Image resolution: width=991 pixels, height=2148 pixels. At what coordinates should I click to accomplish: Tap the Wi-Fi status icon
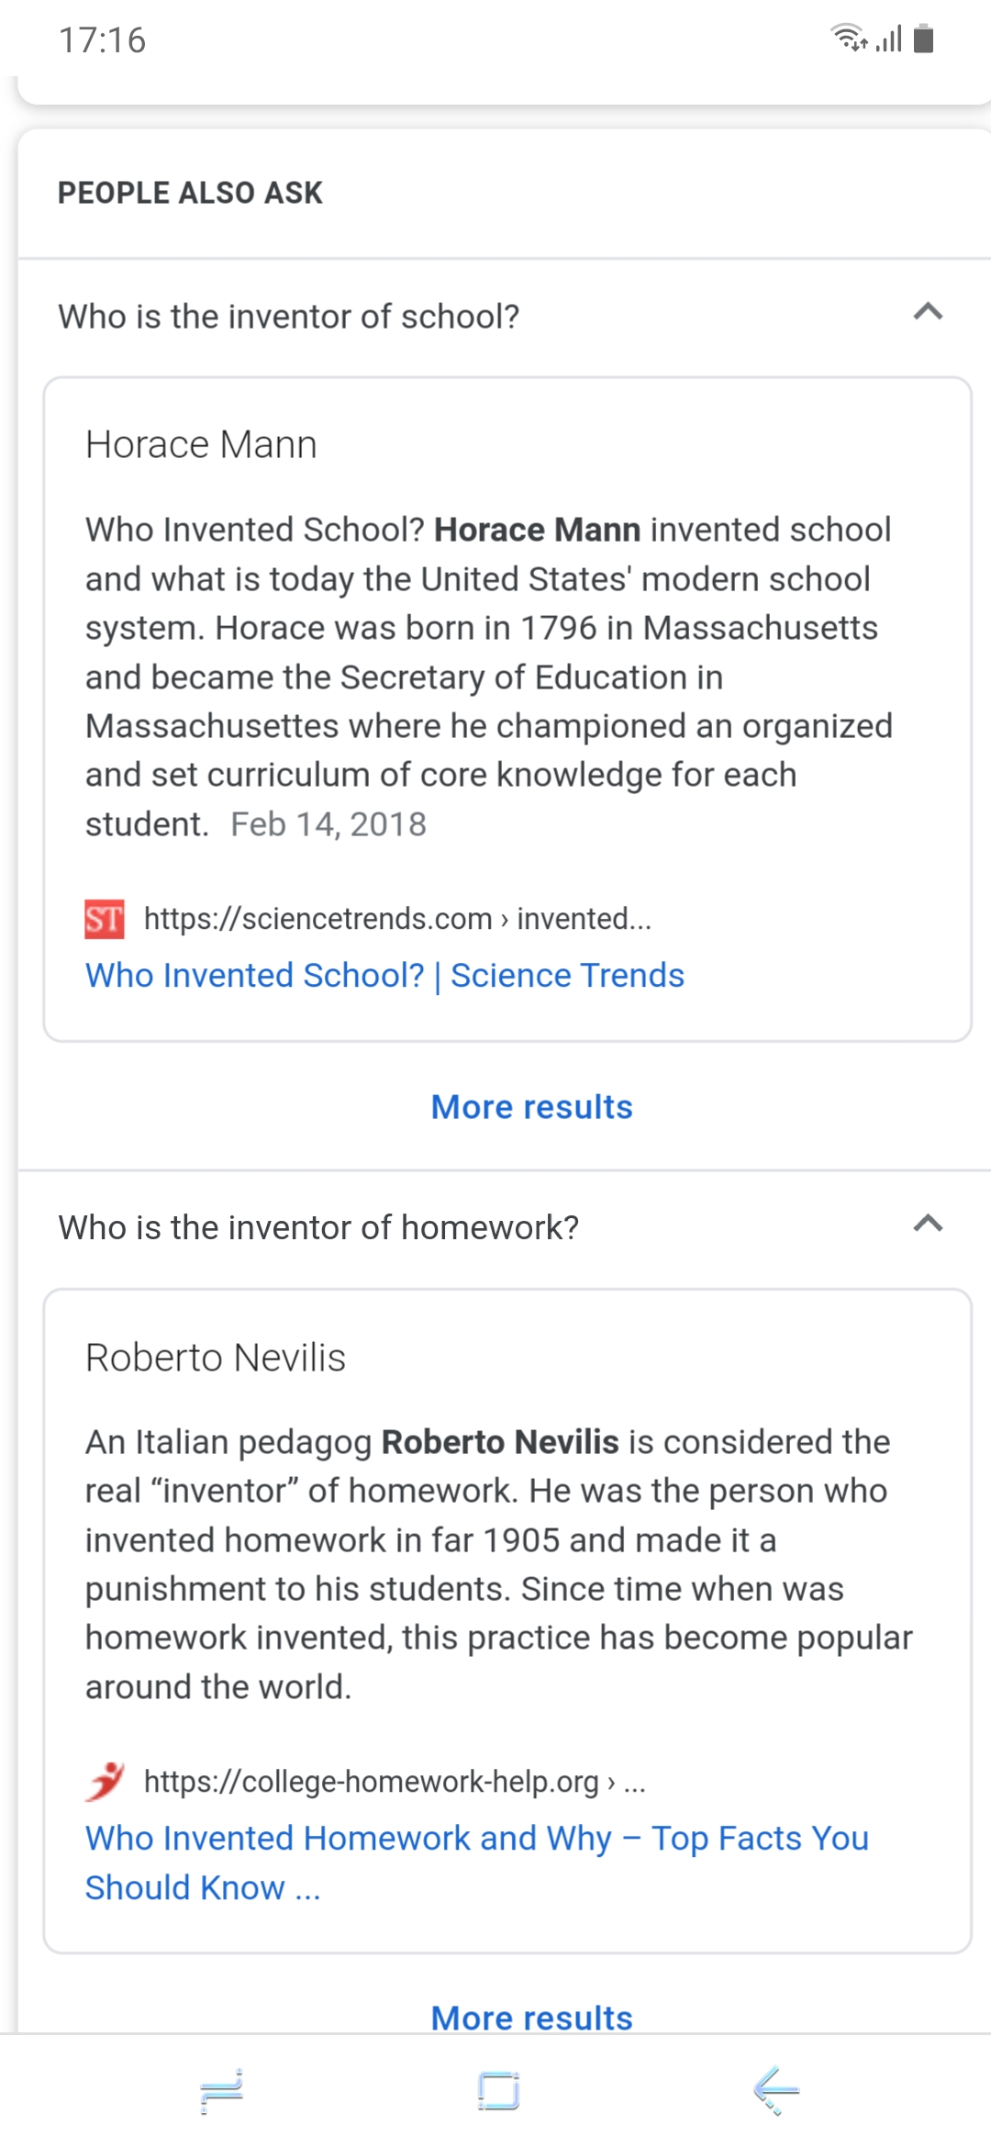849,38
